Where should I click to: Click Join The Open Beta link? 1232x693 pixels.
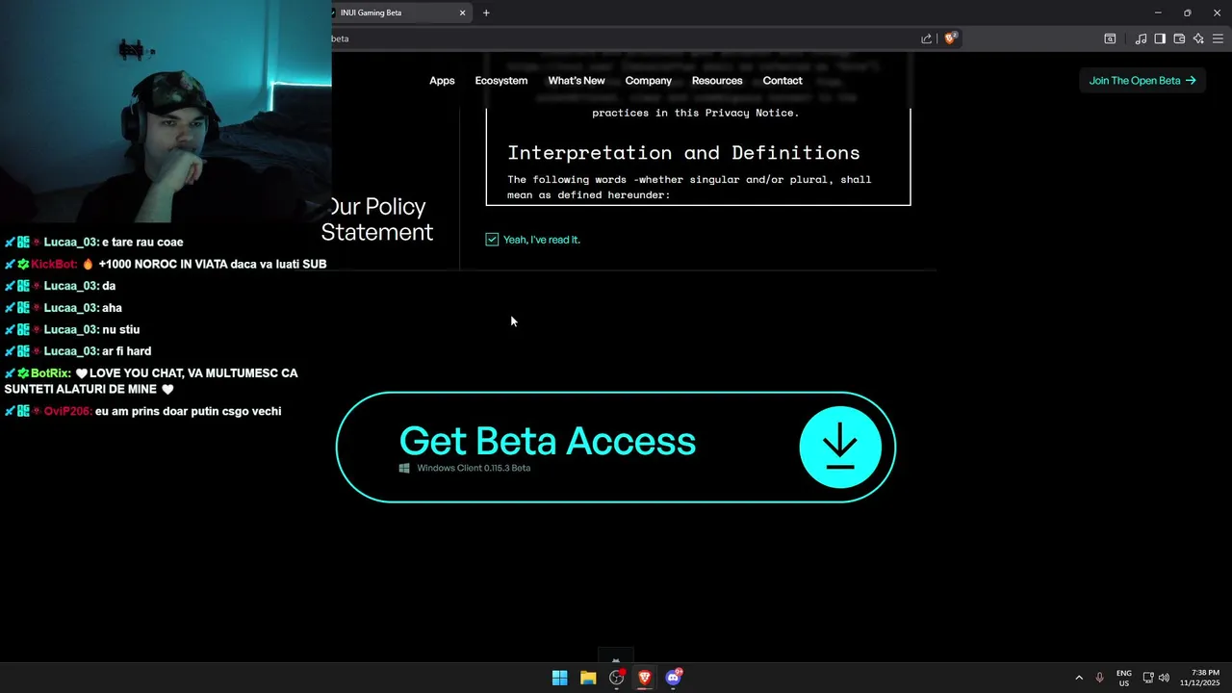tap(1142, 81)
